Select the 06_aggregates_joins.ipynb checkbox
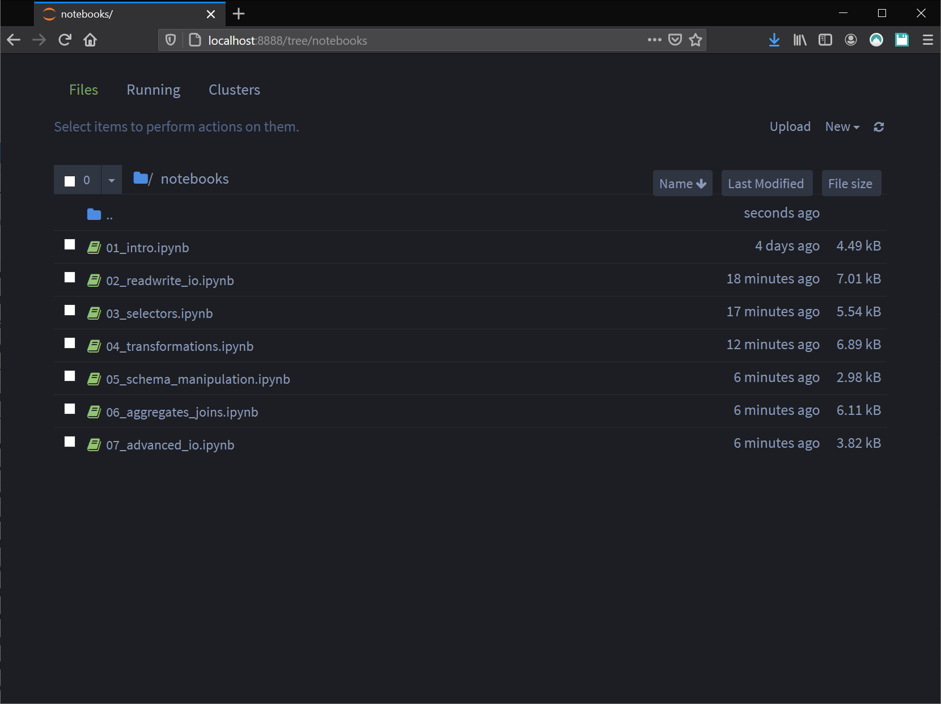941x704 pixels. click(70, 409)
